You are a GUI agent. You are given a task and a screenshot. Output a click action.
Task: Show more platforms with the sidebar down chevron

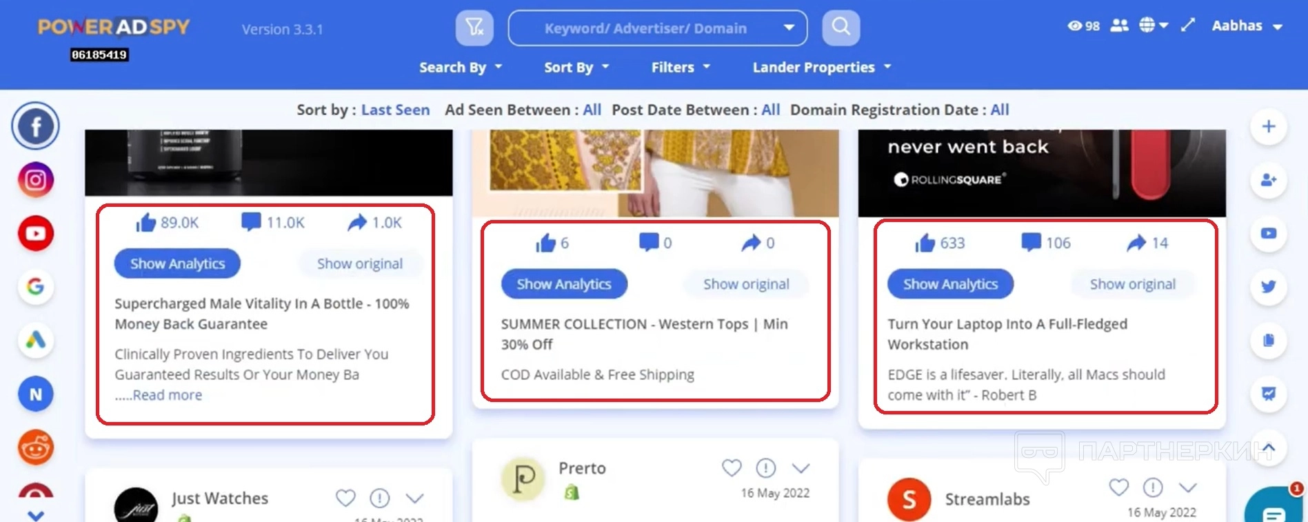click(x=36, y=515)
